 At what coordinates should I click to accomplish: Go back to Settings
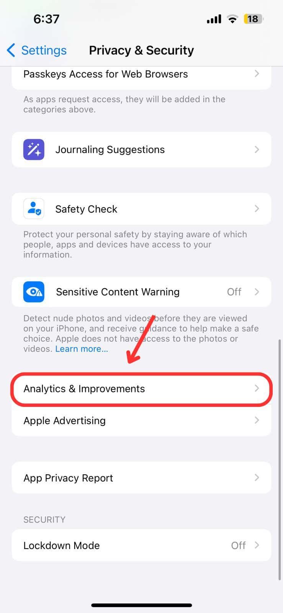37,50
